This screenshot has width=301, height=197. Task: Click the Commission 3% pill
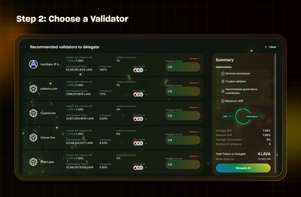tap(255, 116)
